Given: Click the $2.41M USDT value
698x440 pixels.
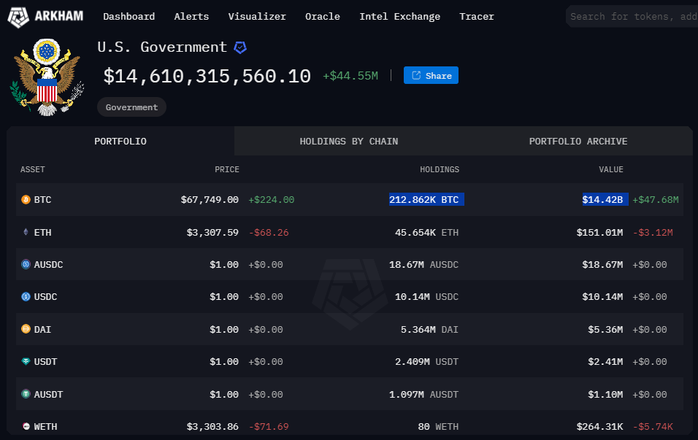Looking at the screenshot, I should (x=605, y=362).
